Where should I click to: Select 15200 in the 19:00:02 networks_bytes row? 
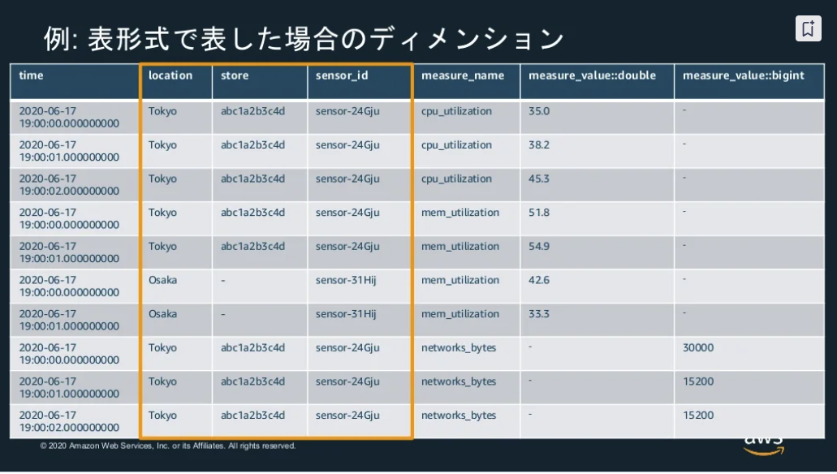pyautogui.click(x=697, y=416)
